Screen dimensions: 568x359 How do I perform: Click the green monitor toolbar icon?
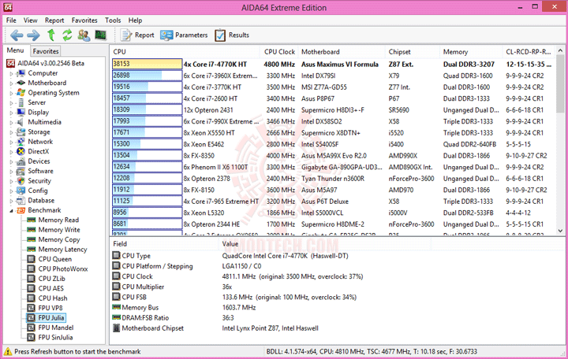(101, 35)
